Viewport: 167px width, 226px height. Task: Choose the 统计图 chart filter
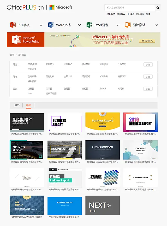pos(31,89)
